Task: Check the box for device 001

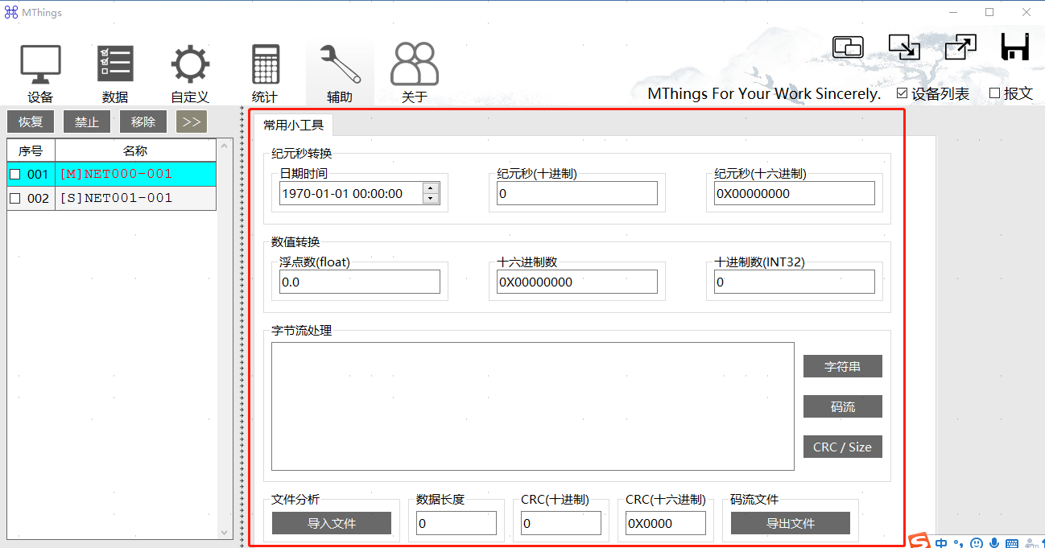Action: 14,175
